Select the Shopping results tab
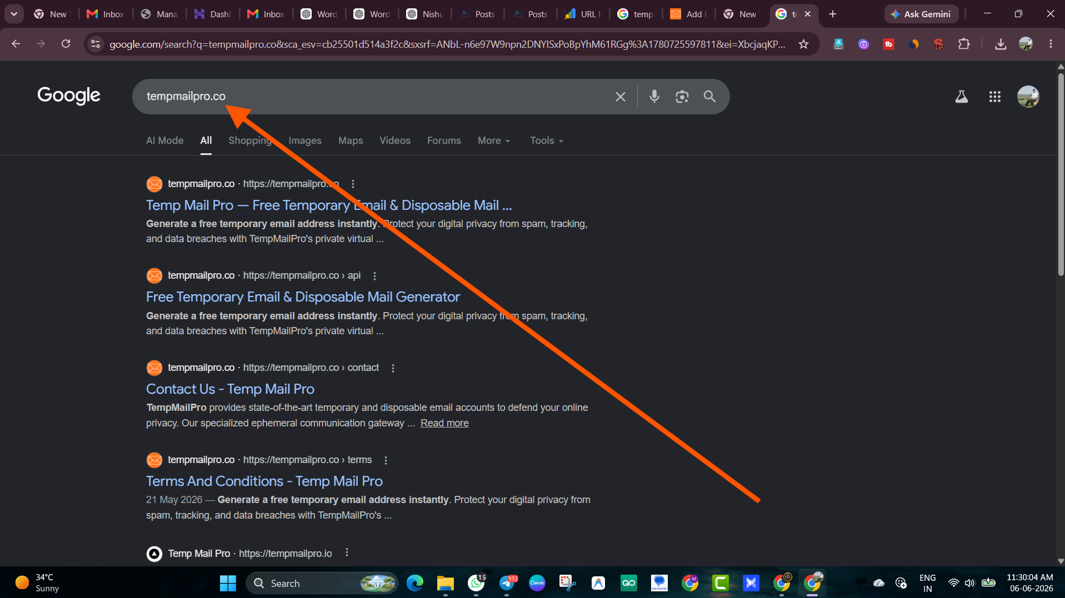This screenshot has width=1065, height=598. pos(250,140)
